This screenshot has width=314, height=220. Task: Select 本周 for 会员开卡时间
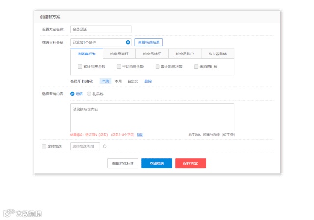click(105, 81)
